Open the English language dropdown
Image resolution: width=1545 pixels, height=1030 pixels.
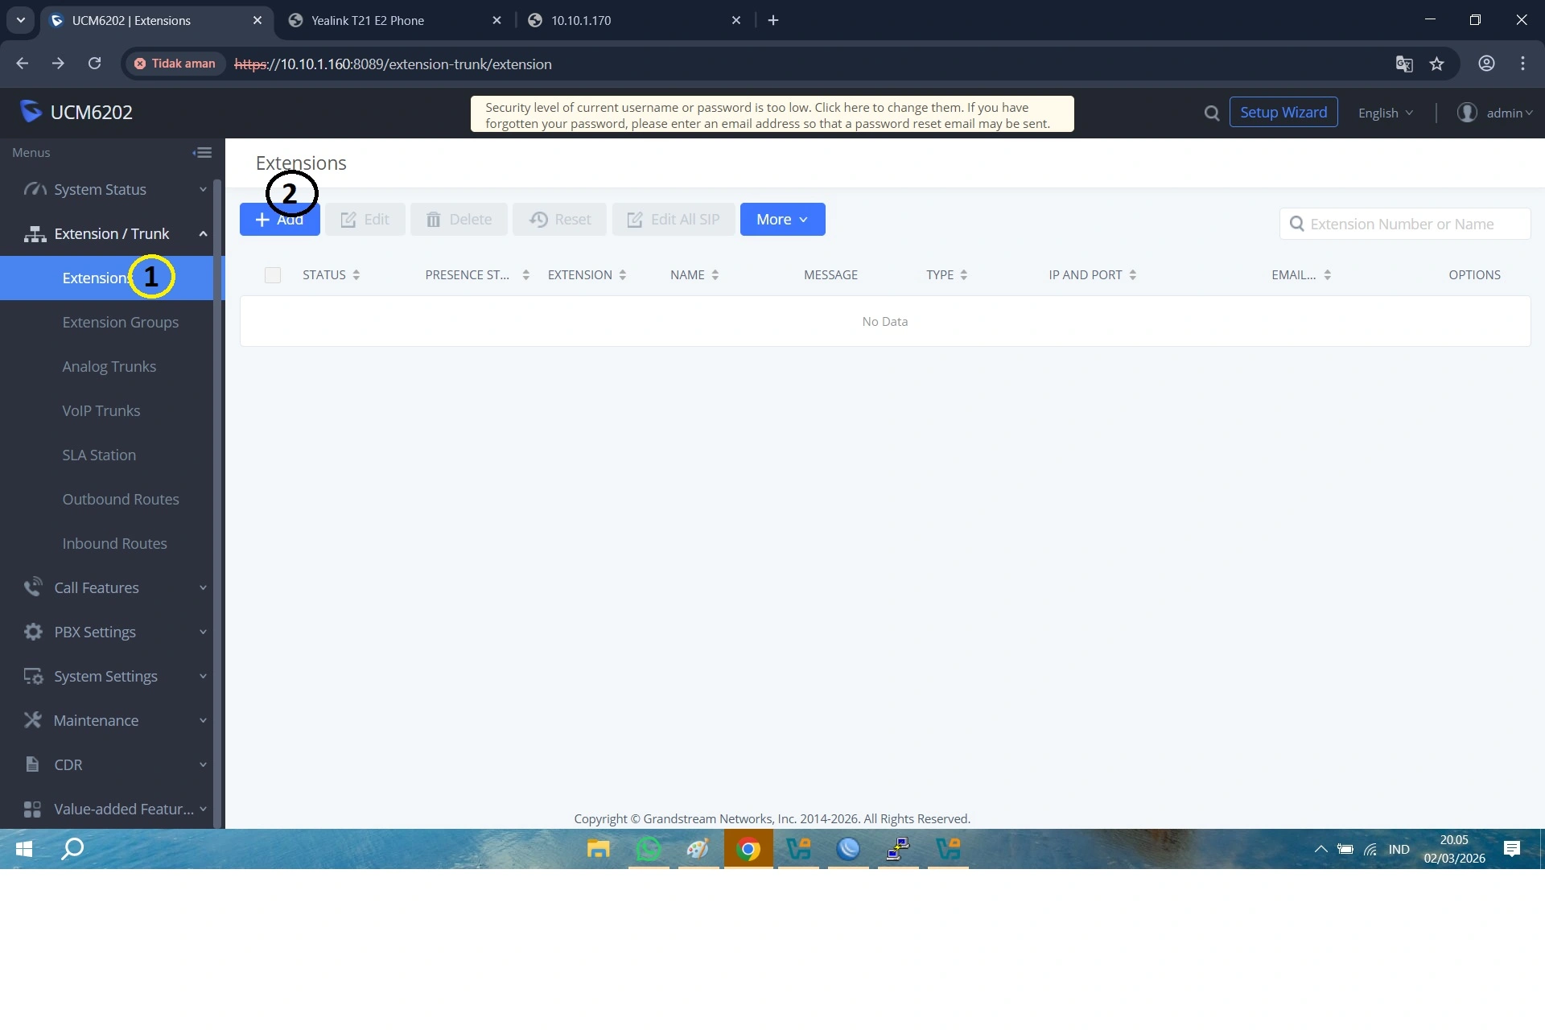[x=1385, y=113]
